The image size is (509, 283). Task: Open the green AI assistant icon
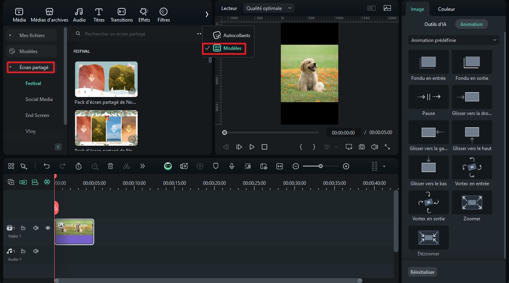pyautogui.click(x=168, y=166)
